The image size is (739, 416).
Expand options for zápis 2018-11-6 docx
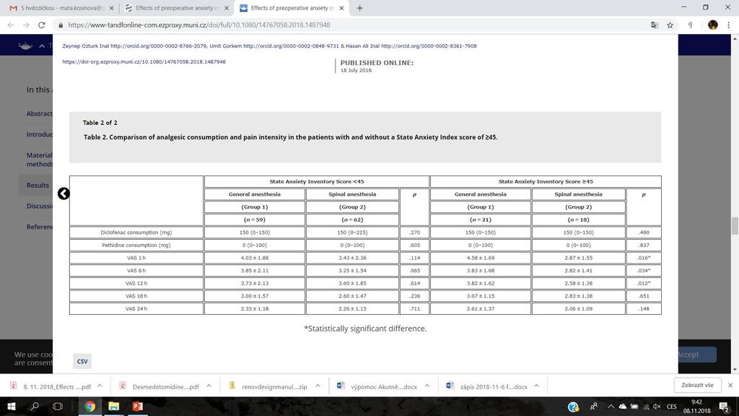(x=536, y=386)
